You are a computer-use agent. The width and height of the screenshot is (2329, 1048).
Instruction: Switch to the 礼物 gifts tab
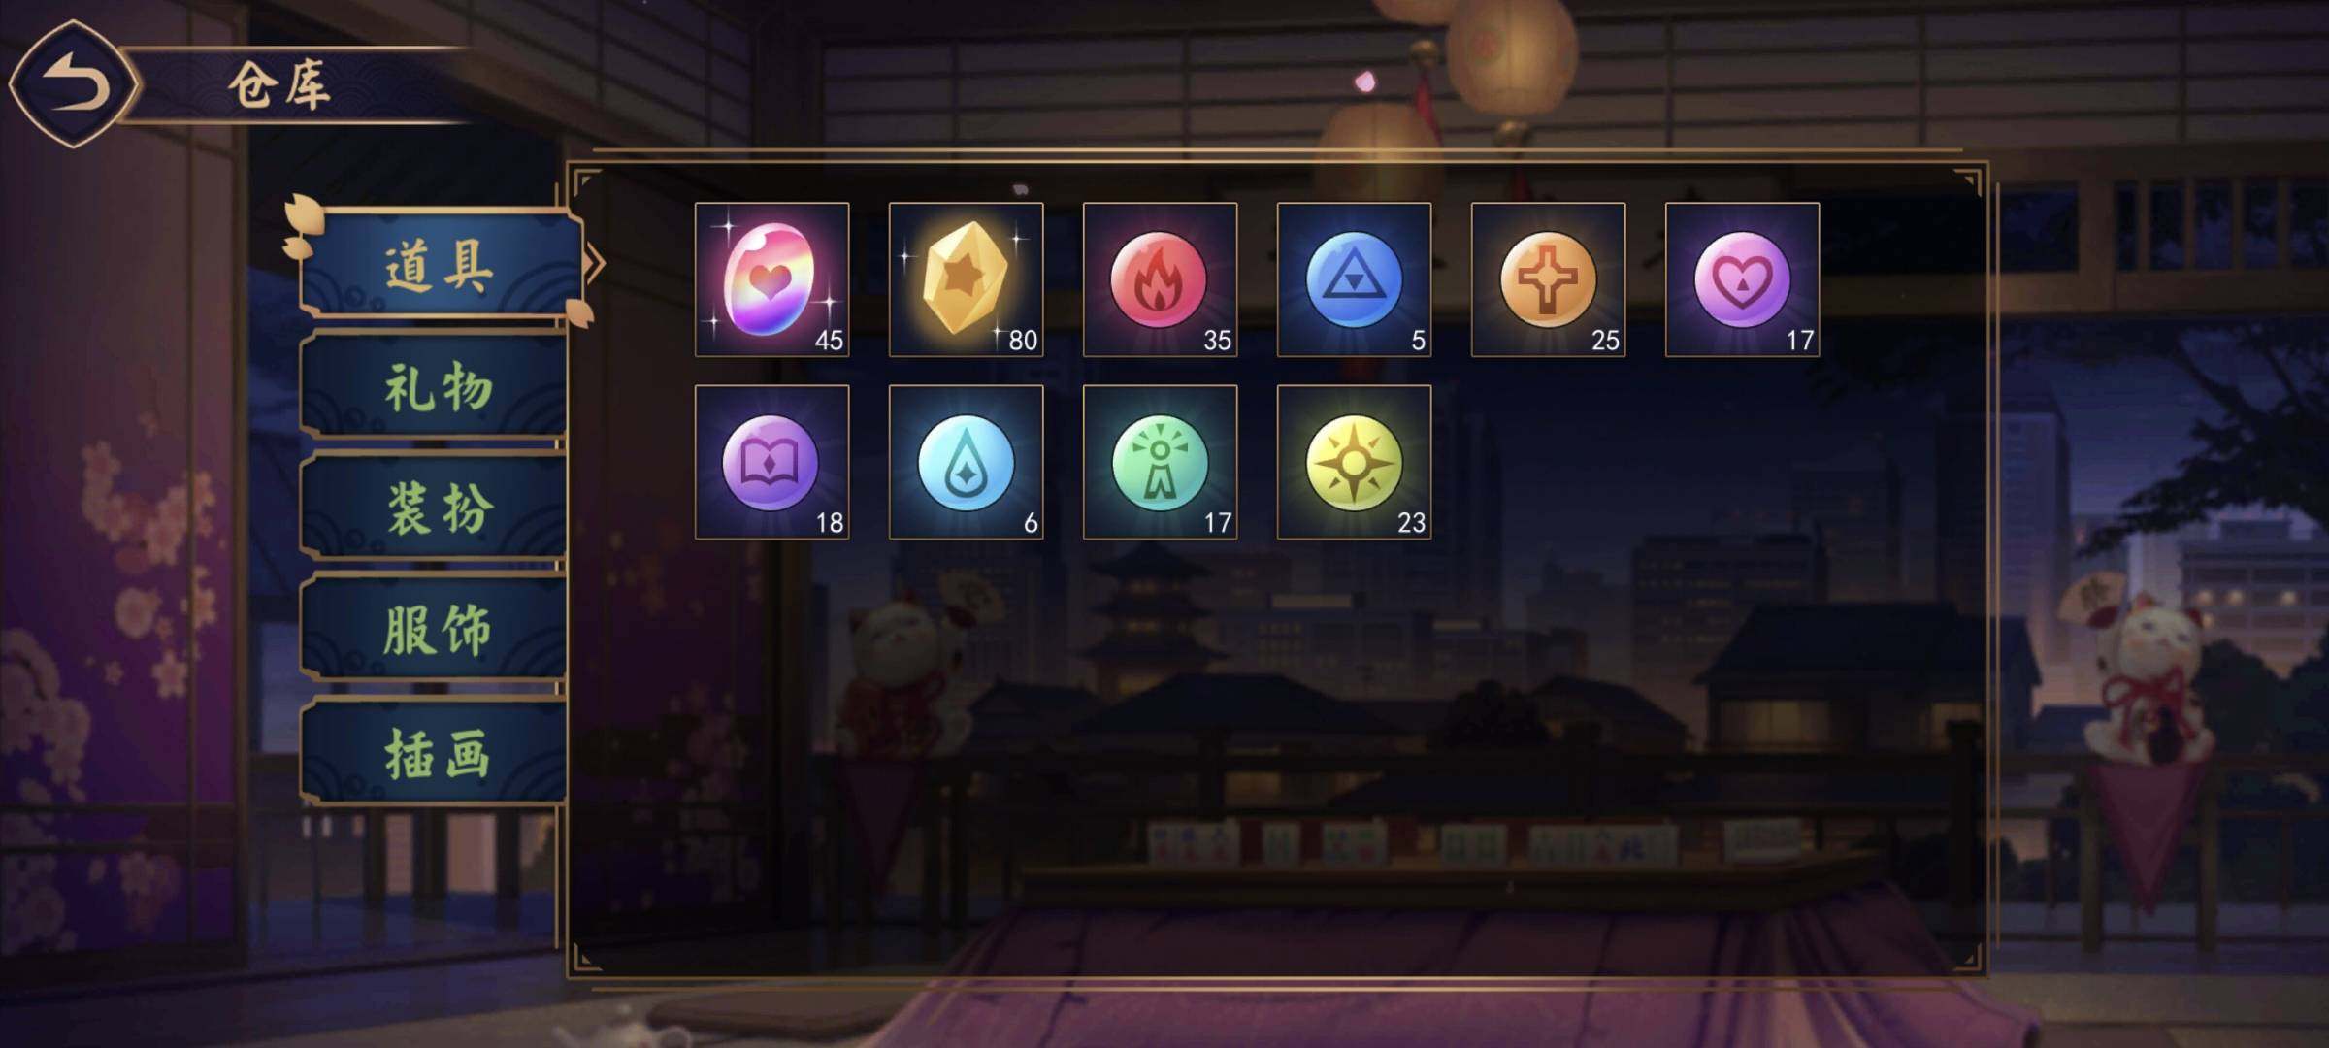coord(435,387)
